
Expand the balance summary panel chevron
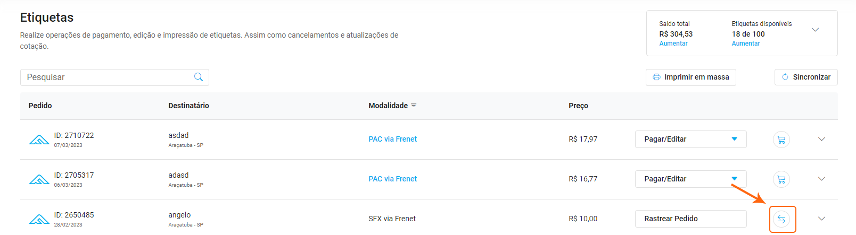(x=815, y=30)
